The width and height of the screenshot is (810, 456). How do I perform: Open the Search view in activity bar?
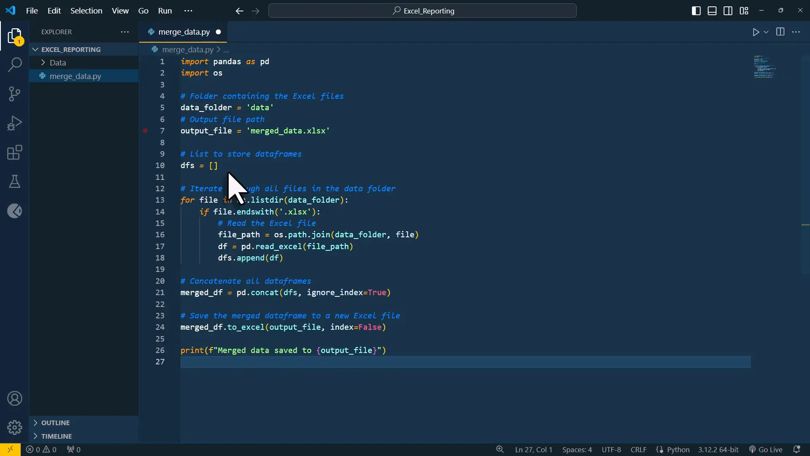tap(15, 65)
